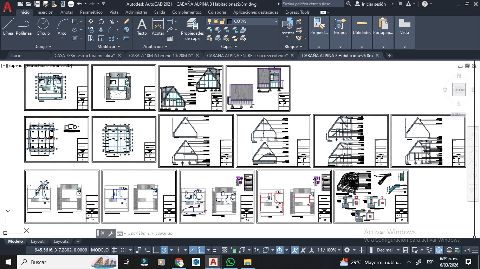
Task: Activate the Offset (Desfase) tool
Action: click(x=126, y=38)
